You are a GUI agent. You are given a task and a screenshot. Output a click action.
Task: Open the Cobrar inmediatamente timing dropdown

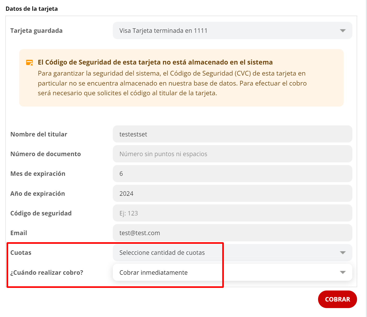(232, 272)
